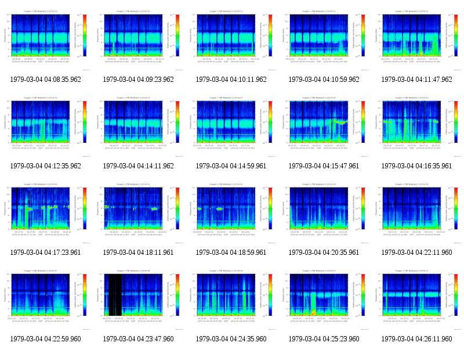464x346 pixels.
Task: Click caption text '1979-03-04 04:18:59.961'
Action: point(231,253)
